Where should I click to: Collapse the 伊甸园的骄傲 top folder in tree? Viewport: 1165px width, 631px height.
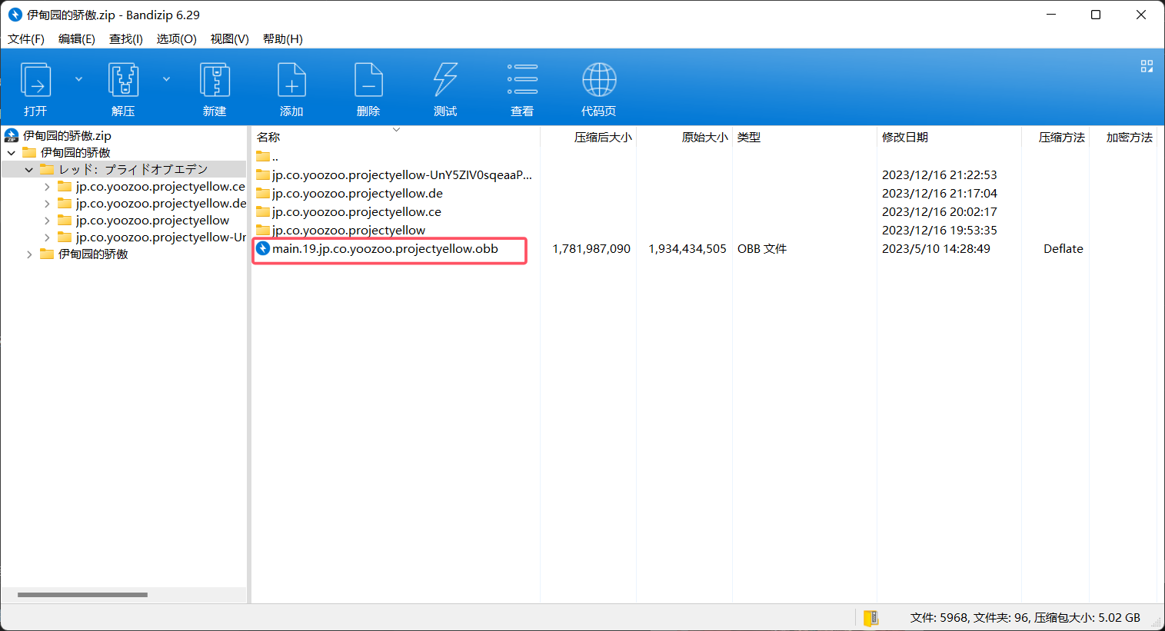click(12, 153)
